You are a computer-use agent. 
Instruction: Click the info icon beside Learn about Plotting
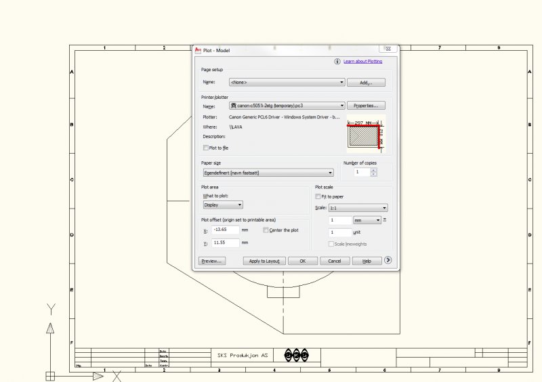click(x=337, y=61)
